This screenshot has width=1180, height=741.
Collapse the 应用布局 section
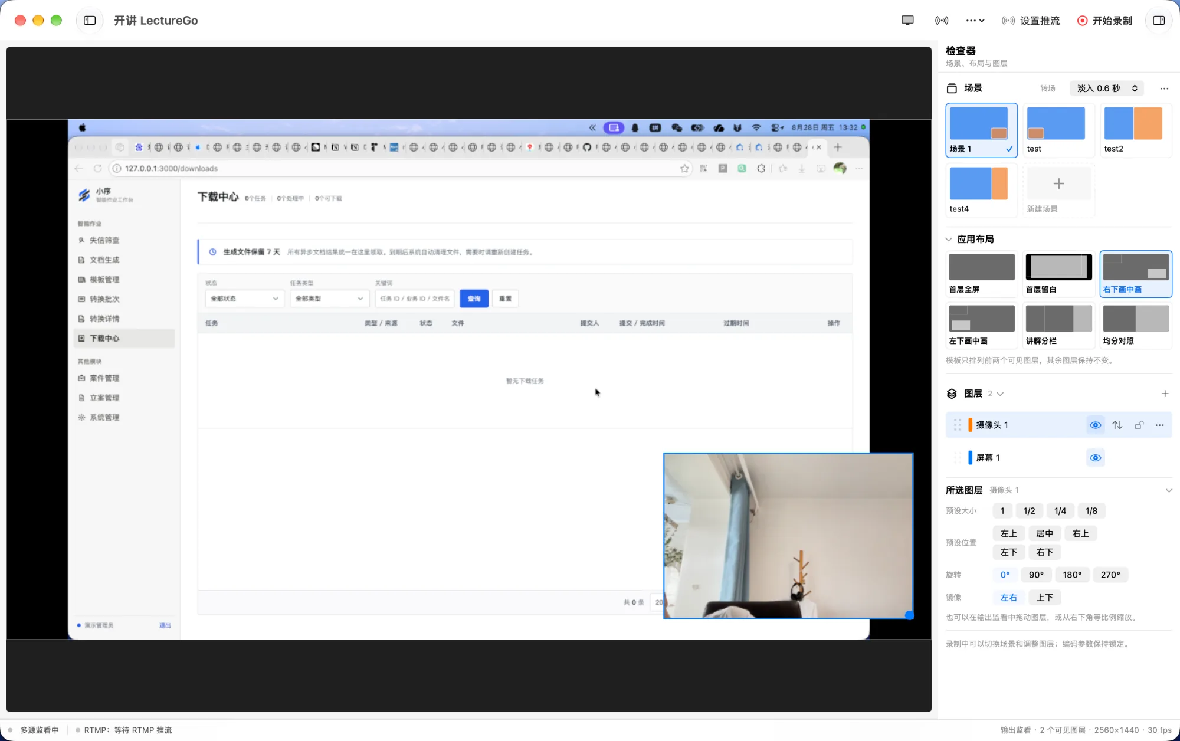(949, 240)
